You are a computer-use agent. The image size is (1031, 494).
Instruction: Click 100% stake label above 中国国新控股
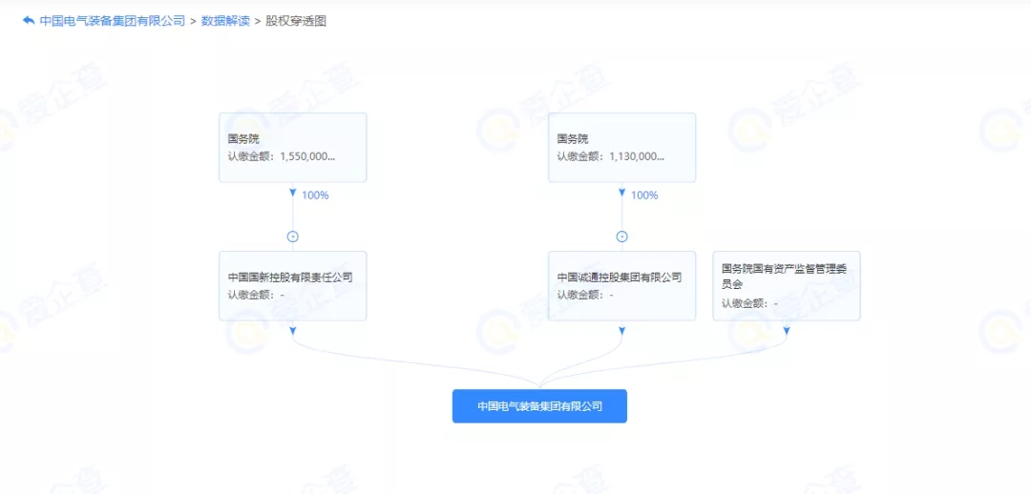tap(315, 196)
